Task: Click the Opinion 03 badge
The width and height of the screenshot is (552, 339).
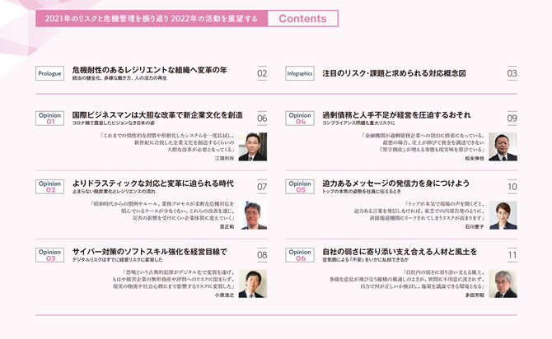Action: click(x=50, y=255)
